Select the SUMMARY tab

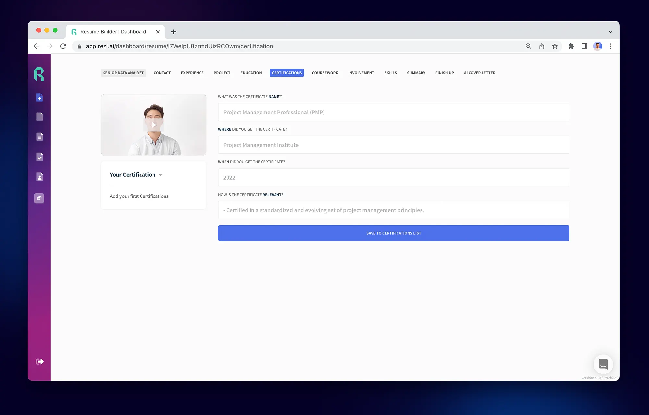pyautogui.click(x=416, y=73)
